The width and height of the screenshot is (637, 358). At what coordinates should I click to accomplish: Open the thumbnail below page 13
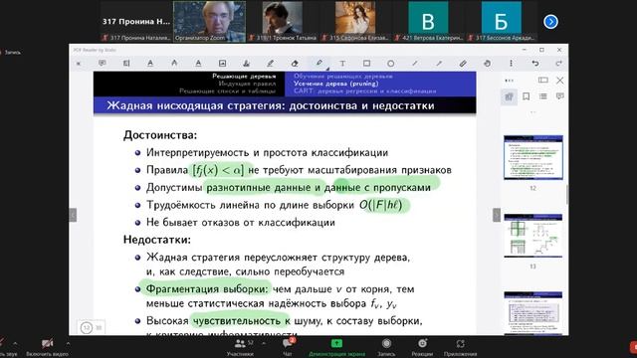click(x=533, y=313)
